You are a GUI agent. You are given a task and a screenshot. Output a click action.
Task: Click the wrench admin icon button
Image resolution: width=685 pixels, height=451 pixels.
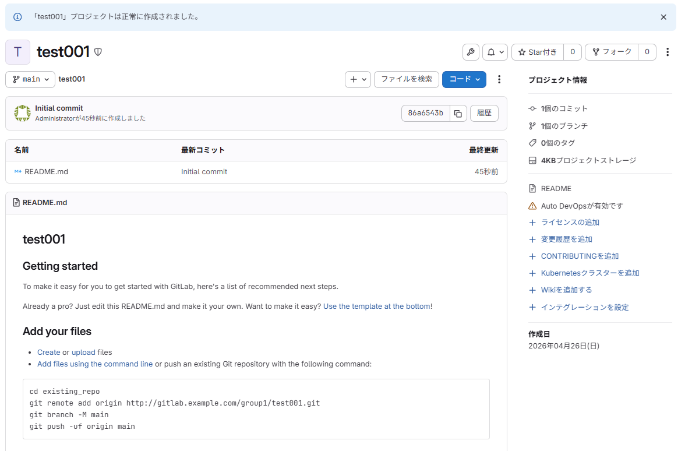coord(471,52)
